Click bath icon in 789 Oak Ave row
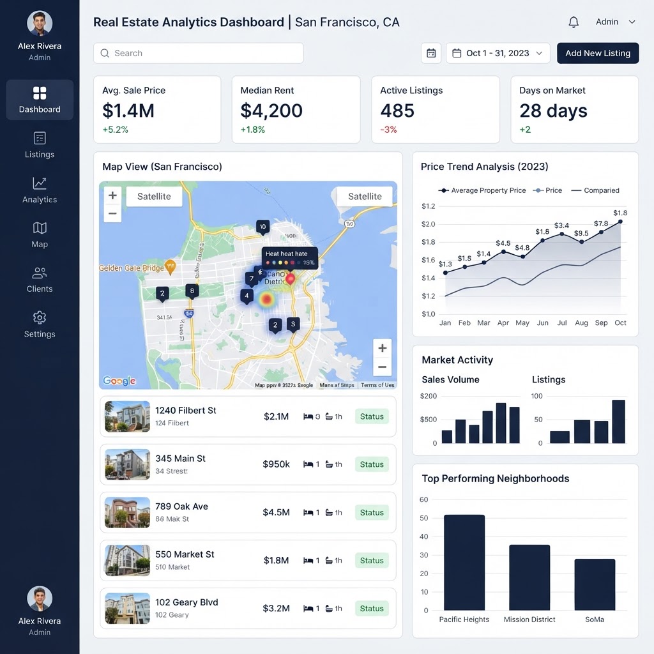This screenshot has height=654, width=654. [329, 512]
